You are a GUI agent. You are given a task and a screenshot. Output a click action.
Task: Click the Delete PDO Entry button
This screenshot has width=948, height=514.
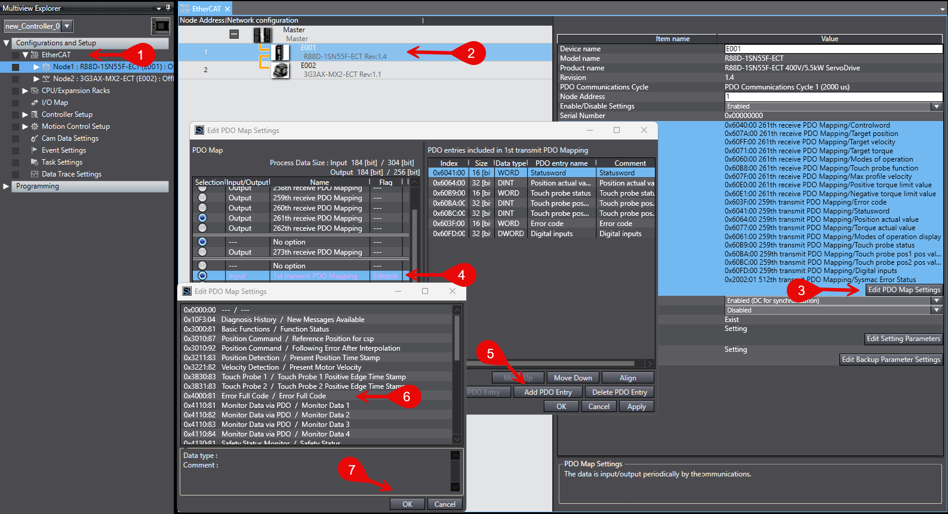coord(620,392)
